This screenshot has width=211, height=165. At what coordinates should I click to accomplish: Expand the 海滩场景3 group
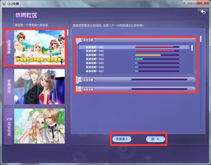tap(78, 89)
